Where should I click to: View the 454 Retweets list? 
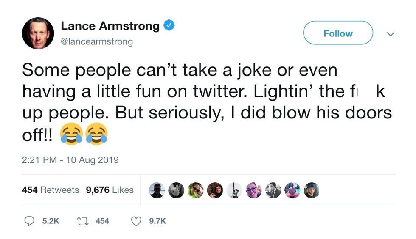pos(51,190)
